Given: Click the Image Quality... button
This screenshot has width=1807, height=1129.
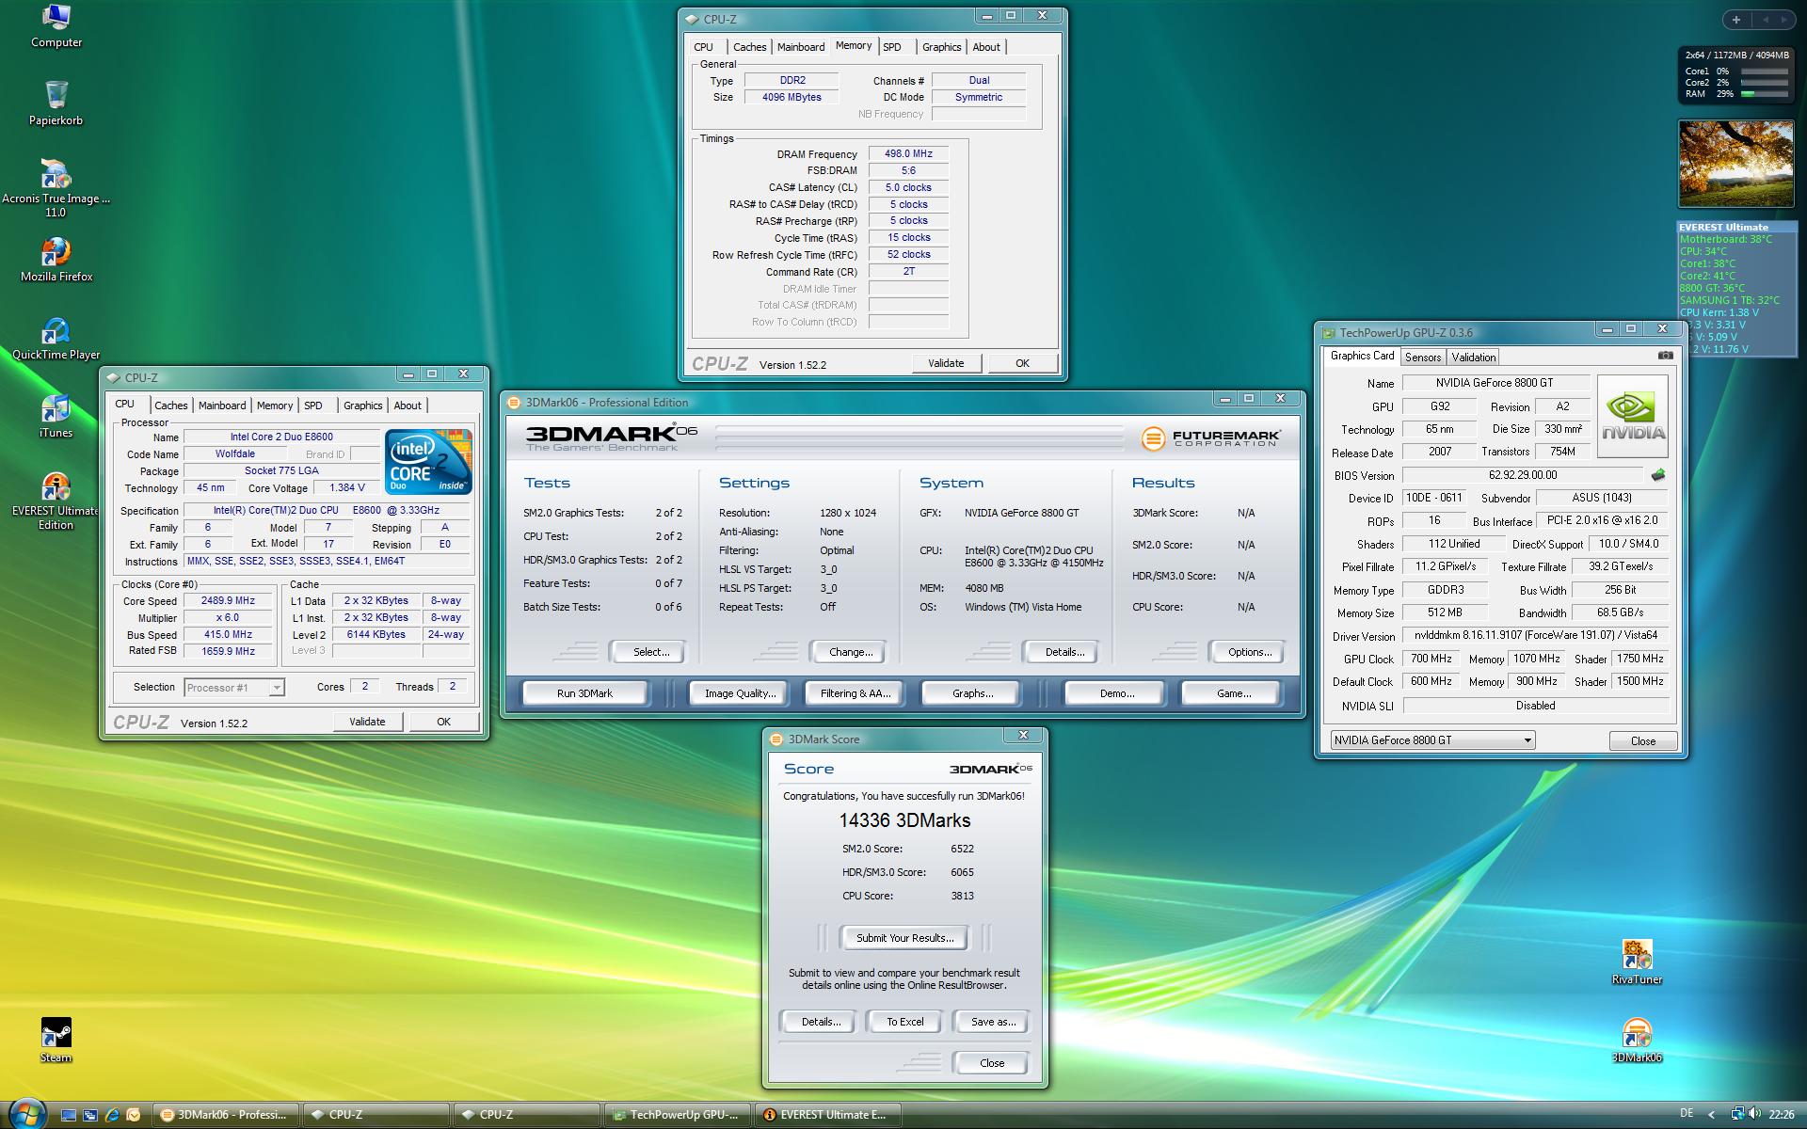Looking at the screenshot, I should click(741, 693).
